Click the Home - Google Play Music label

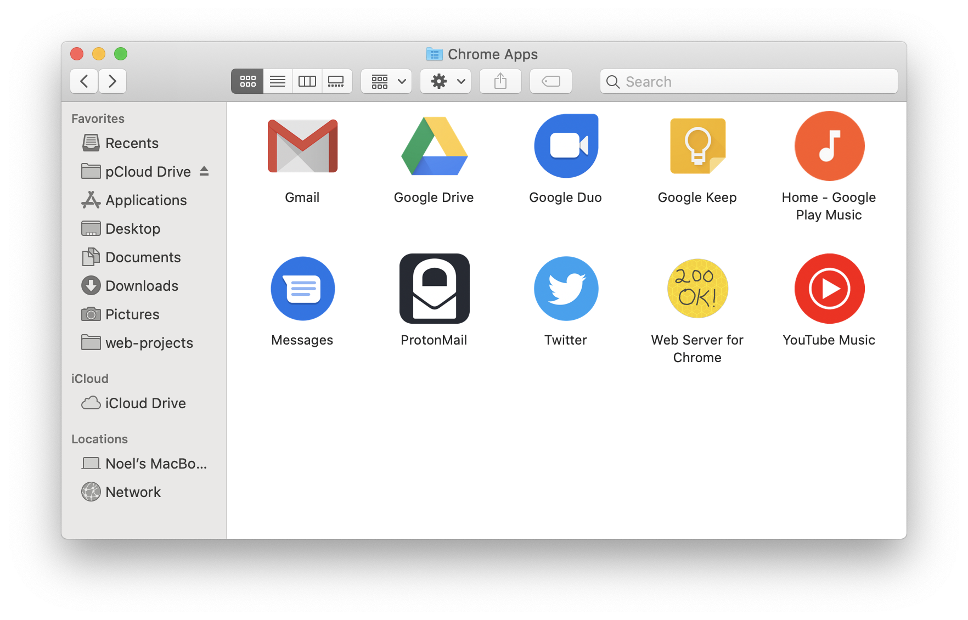[x=829, y=206]
